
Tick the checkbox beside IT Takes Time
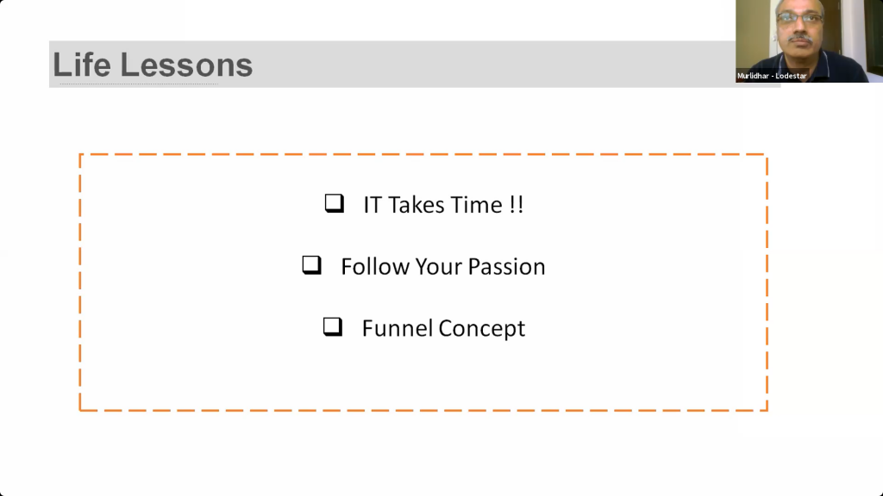(x=335, y=203)
